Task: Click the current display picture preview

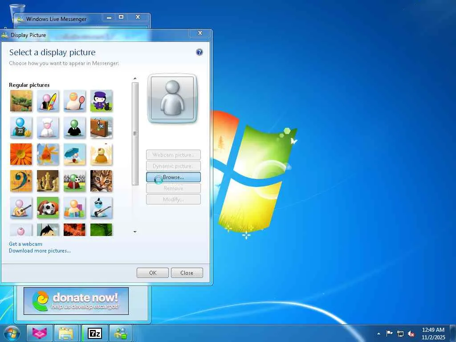Action: click(x=172, y=98)
